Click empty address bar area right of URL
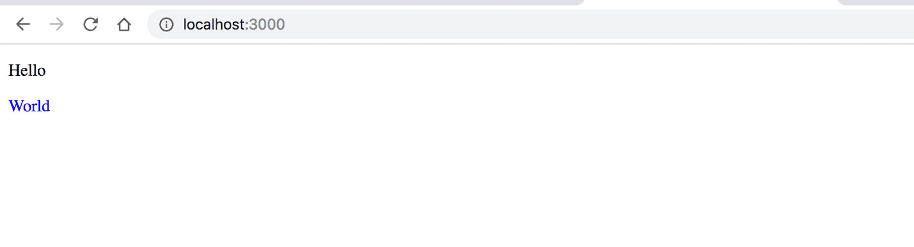914x247 pixels. (x=600, y=25)
